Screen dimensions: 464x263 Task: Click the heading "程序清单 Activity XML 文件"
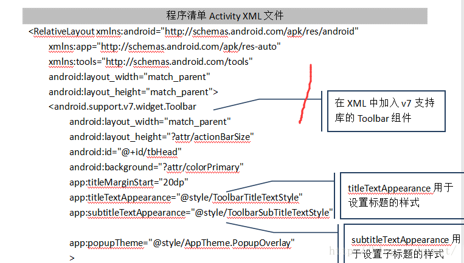coord(225,16)
